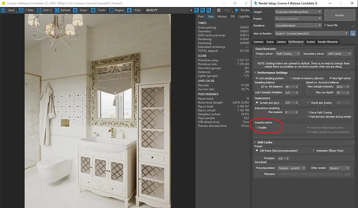The image size is (358, 208).
Task: Open the Scene tab in Render Setup
Action: tap(270, 42)
